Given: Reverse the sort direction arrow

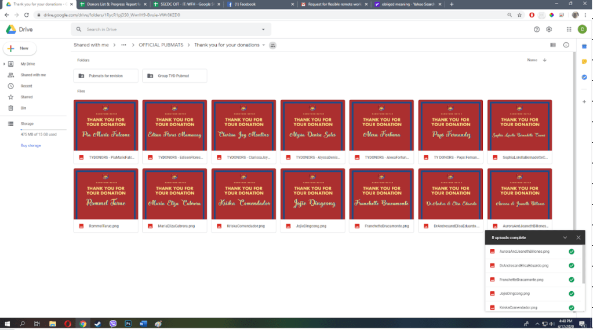Looking at the screenshot, I should point(545,60).
